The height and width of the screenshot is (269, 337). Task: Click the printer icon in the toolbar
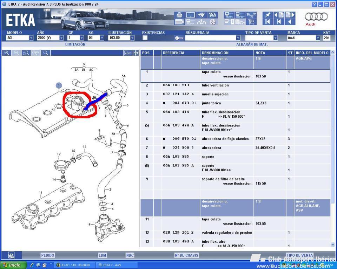(x=179, y=15)
